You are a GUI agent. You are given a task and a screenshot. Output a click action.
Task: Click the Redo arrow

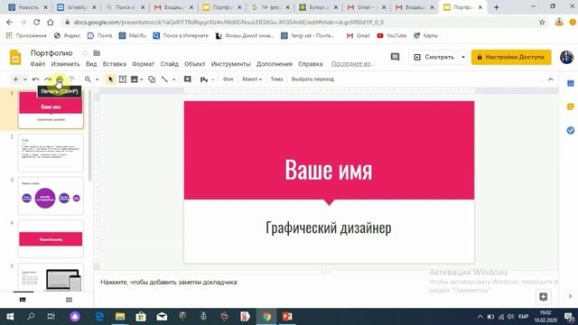coord(48,79)
